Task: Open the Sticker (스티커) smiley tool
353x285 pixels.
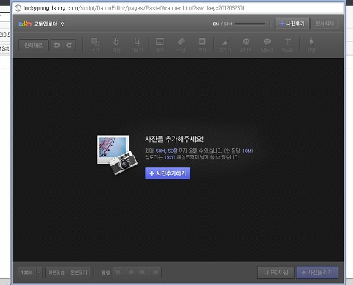Action: click(x=246, y=45)
